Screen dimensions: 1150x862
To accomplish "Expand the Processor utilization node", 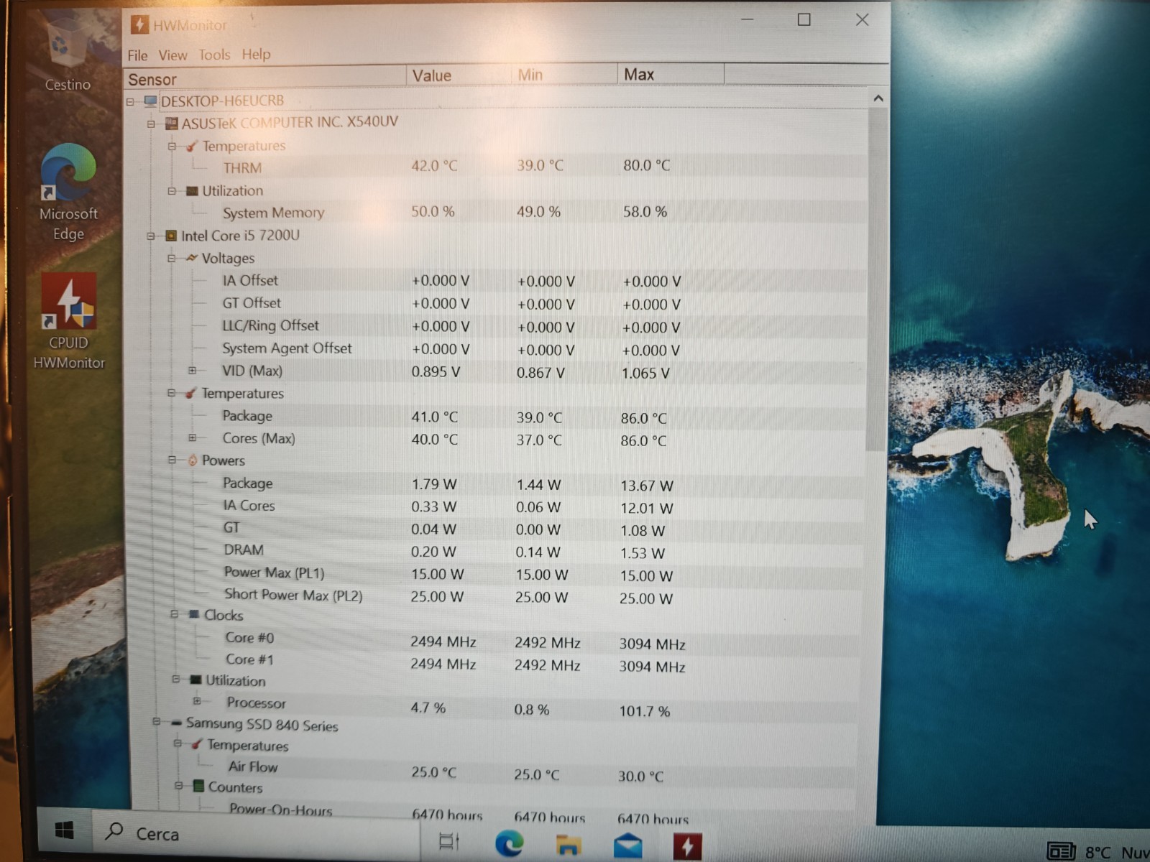I will pyautogui.click(x=196, y=701).
